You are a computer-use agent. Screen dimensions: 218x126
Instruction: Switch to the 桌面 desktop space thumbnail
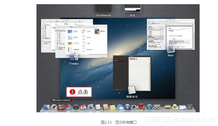tap(132, 8)
